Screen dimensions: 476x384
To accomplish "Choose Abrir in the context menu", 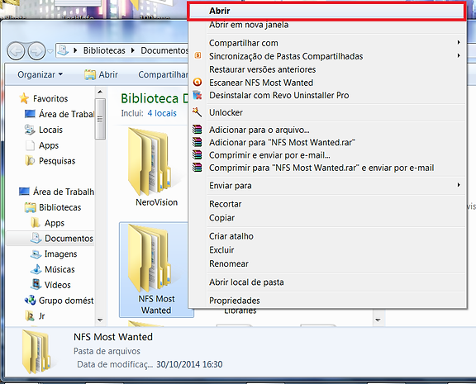I will (x=326, y=11).
